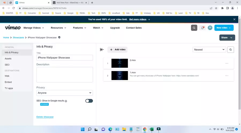Click the search icon beside the Newest sort

[x=230, y=50]
